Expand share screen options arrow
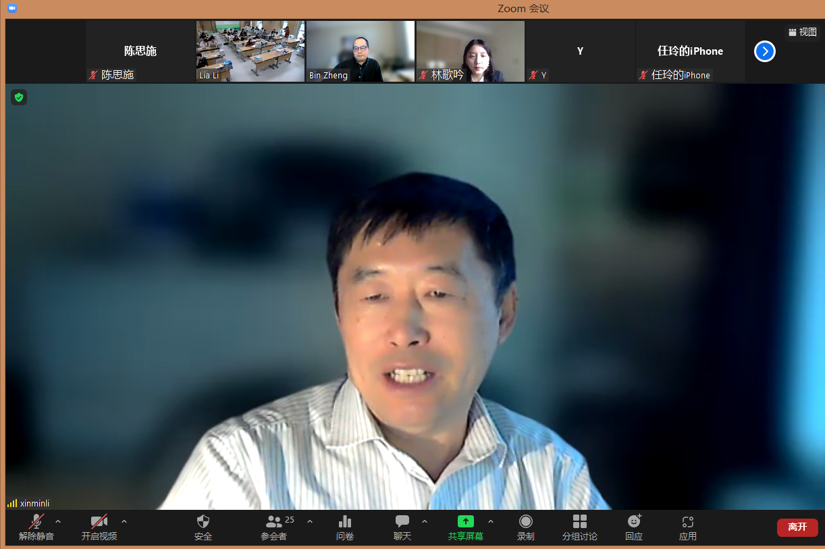The height and width of the screenshot is (549, 825). (491, 521)
